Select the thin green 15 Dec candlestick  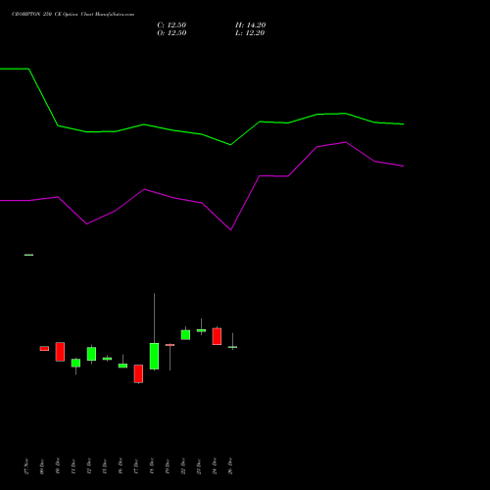tap(107, 359)
